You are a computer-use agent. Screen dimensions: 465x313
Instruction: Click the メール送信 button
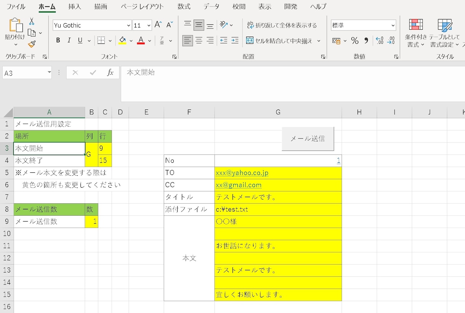pos(308,139)
